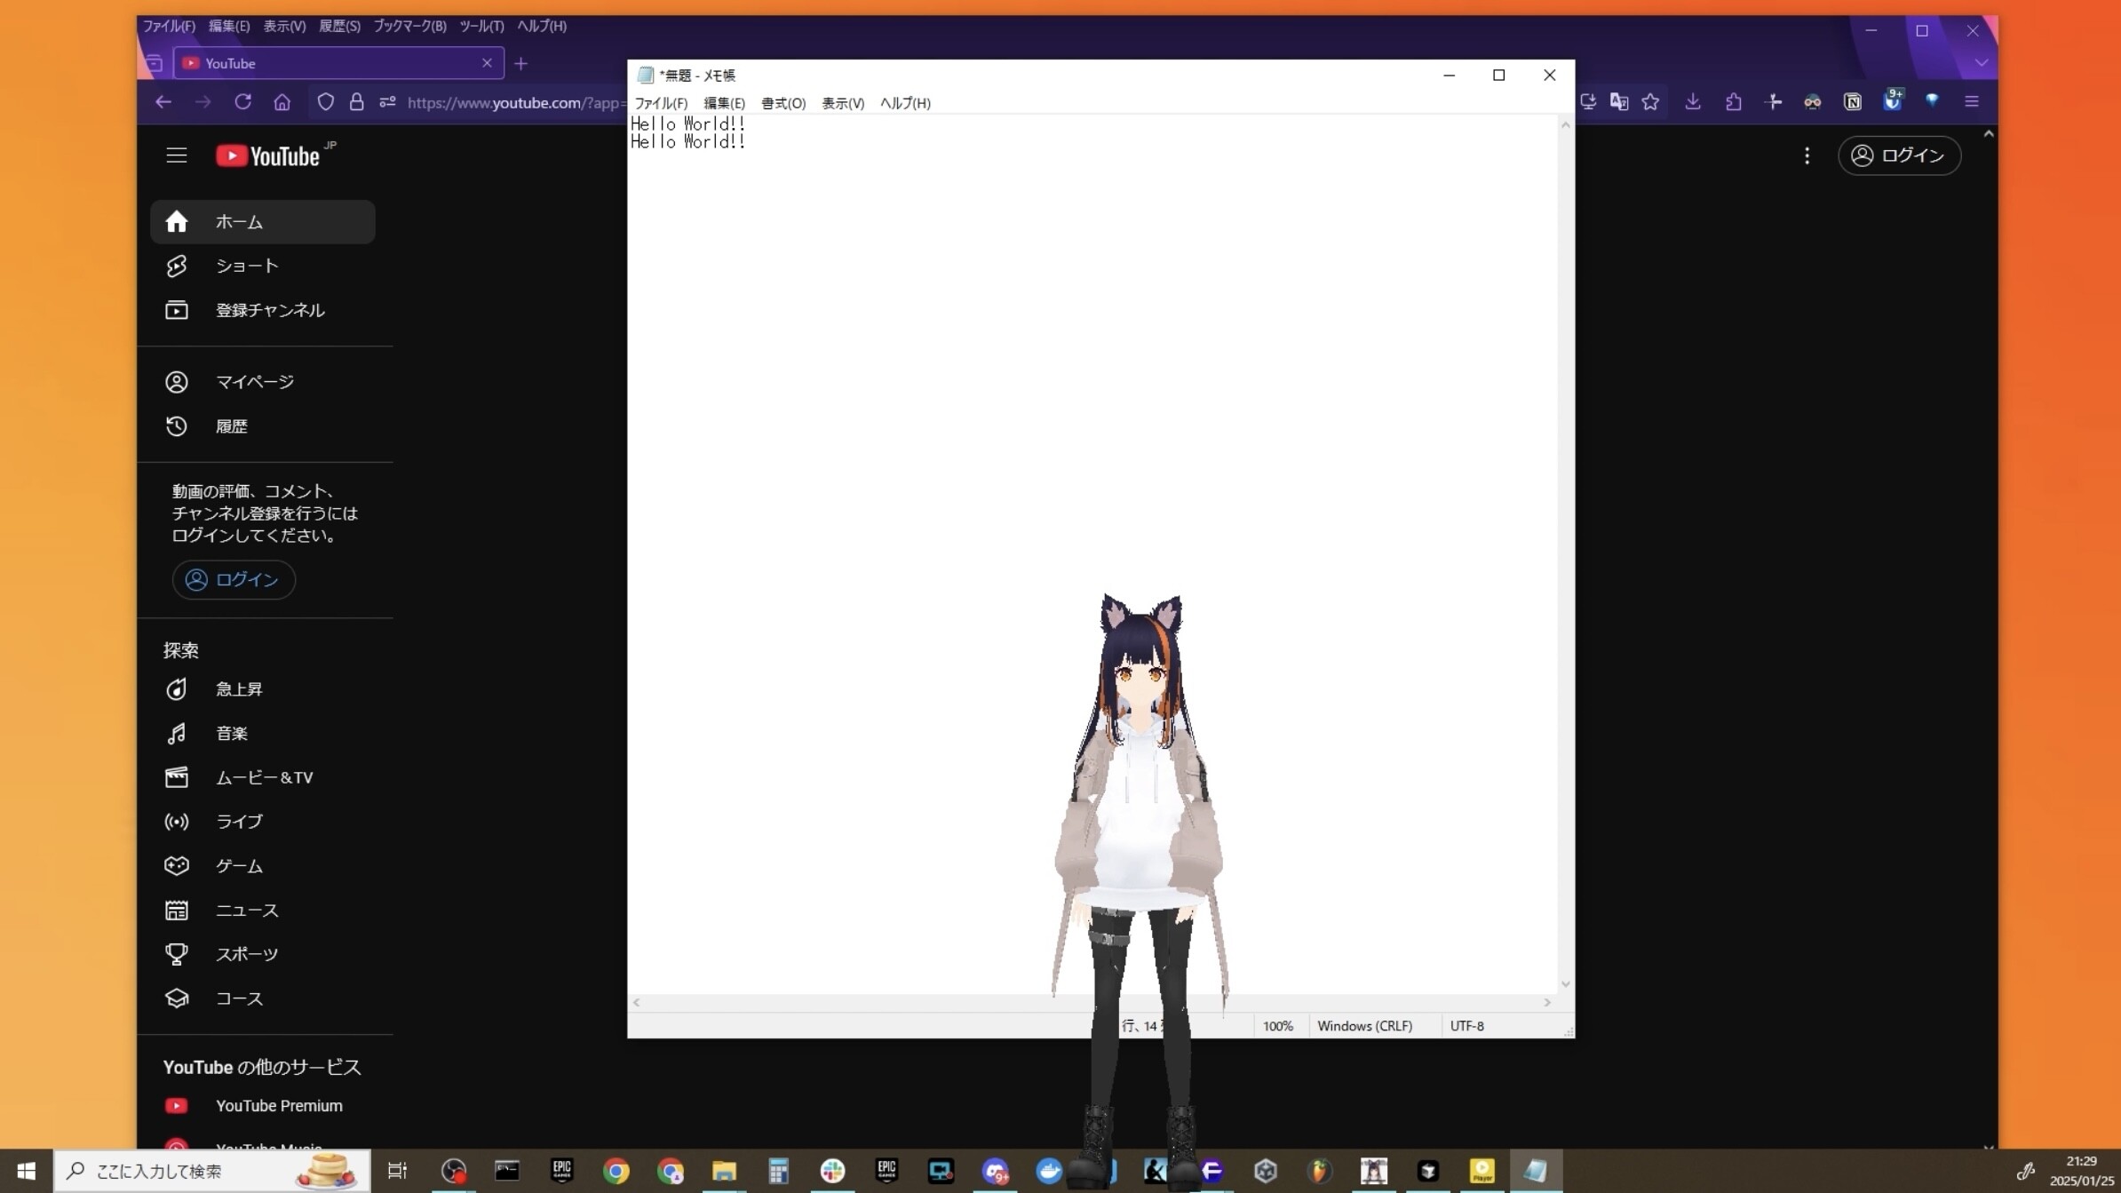This screenshot has width=2121, height=1193.
Task: Open the Notion web clipper extension
Action: [1852, 102]
